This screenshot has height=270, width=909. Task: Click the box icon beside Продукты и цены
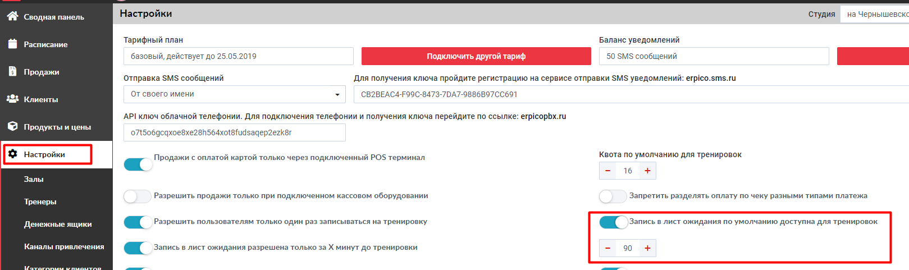point(12,126)
